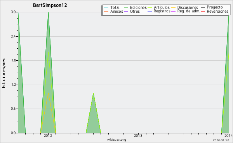This screenshot has width=233, height=143.
Task: Click the tall green peak near 2012
Action: pyautogui.click(x=48, y=72)
